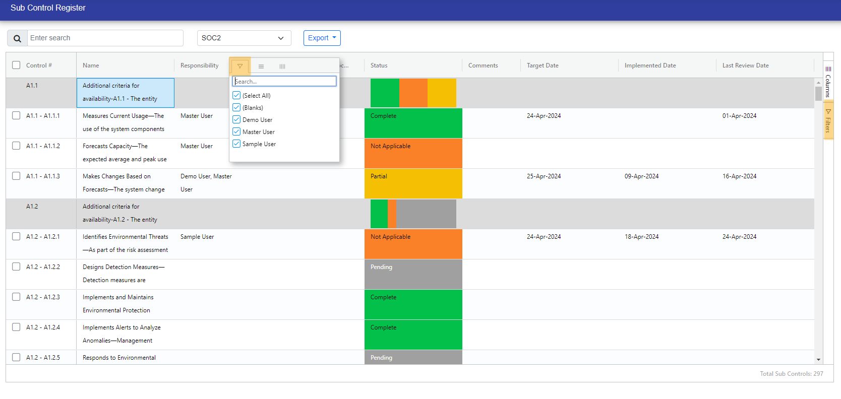Click the filter popup Search box
The height and width of the screenshot is (399, 841).
[x=284, y=81]
